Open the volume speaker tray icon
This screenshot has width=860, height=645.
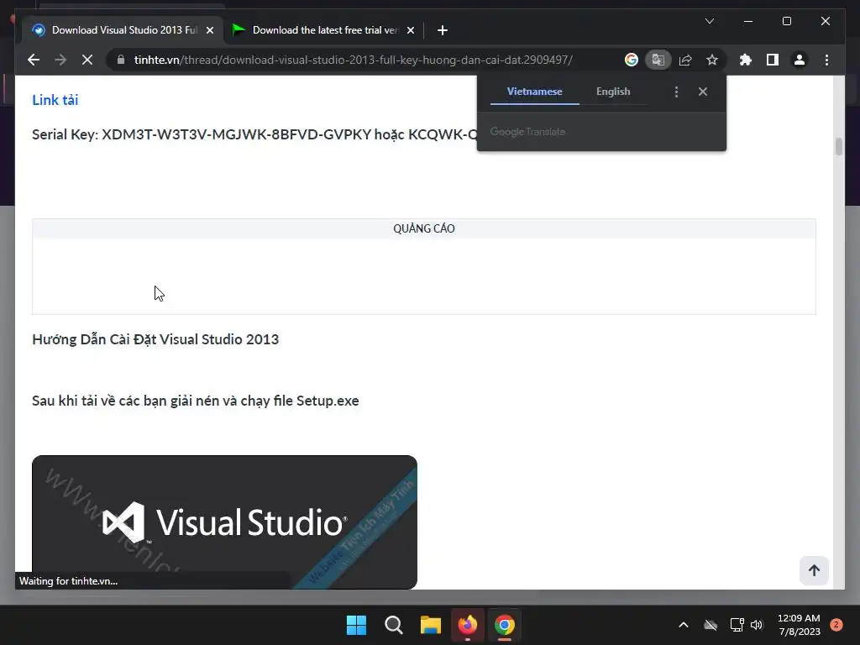tap(757, 625)
